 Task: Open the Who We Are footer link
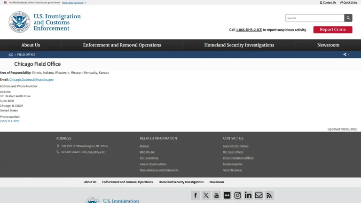(x=147, y=152)
